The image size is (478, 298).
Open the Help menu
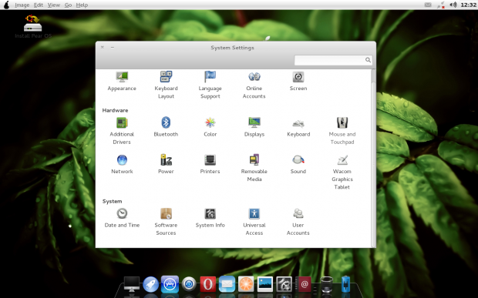coord(82,5)
